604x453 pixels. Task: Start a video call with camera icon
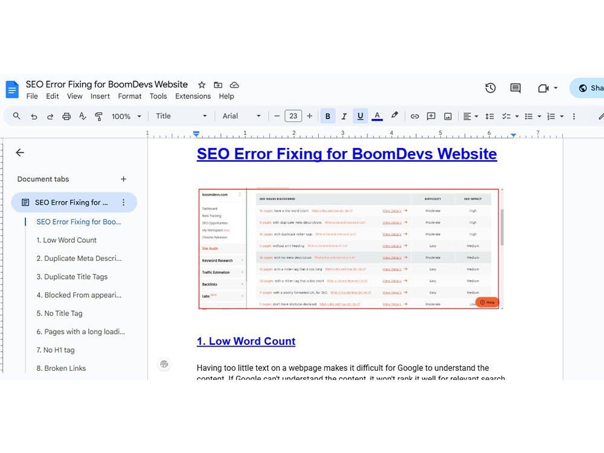coord(543,89)
